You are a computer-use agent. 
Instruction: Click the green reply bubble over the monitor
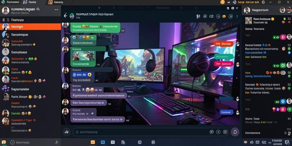pyautogui.click(x=224, y=56)
